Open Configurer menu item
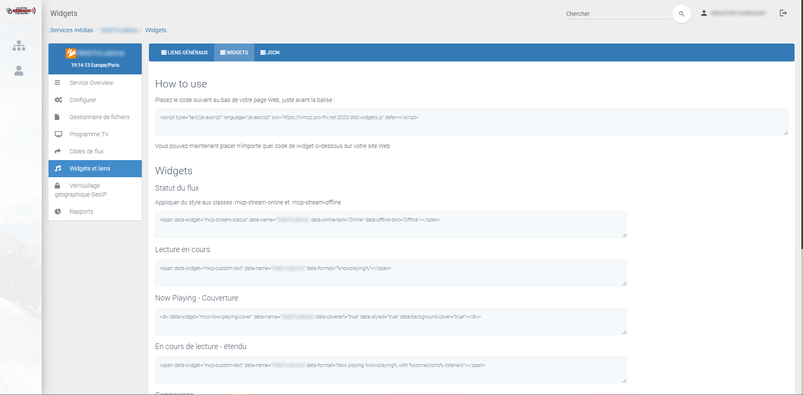Screen dimensions: 803x395 (x=95, y=100)
